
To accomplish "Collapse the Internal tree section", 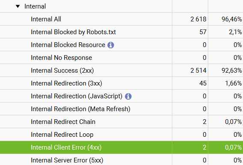I will (x=18, y=6).
